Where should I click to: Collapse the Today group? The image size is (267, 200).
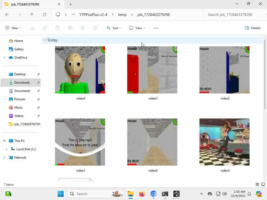pyautogui.click(x=45, y=40)
